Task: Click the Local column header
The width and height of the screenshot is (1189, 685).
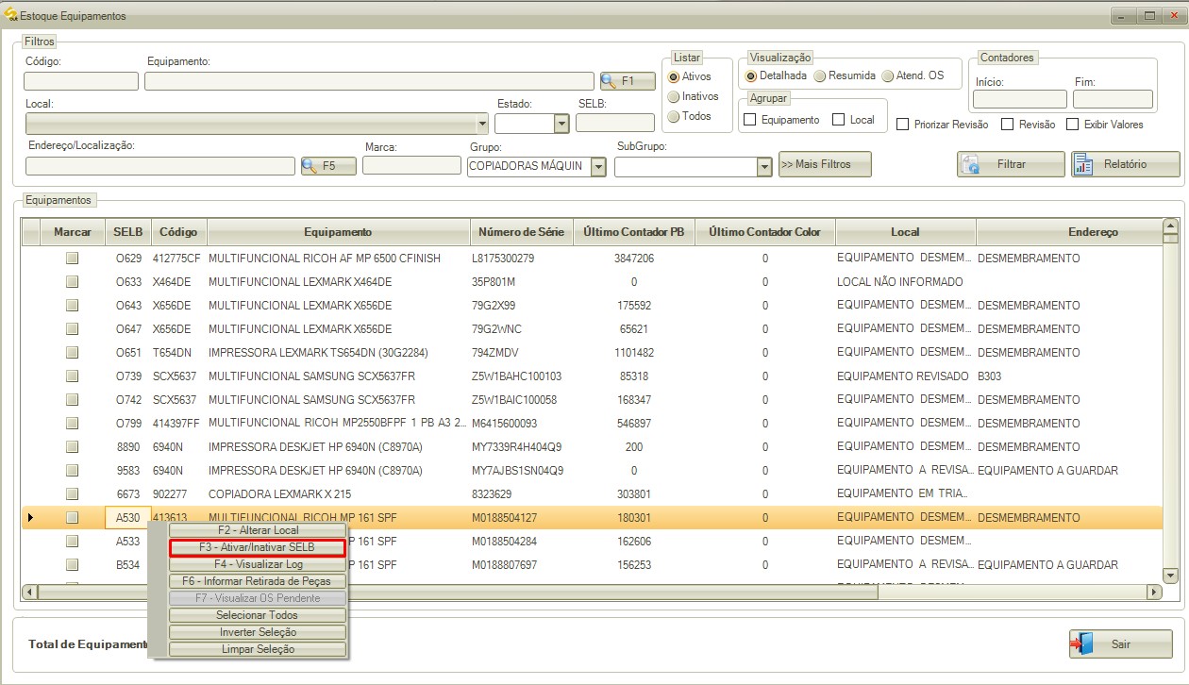Action: tap(905, 232)
